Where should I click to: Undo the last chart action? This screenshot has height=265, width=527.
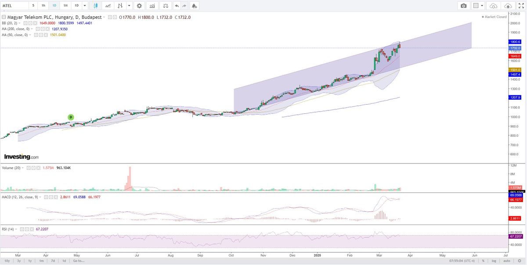click(x=177, y=6)
